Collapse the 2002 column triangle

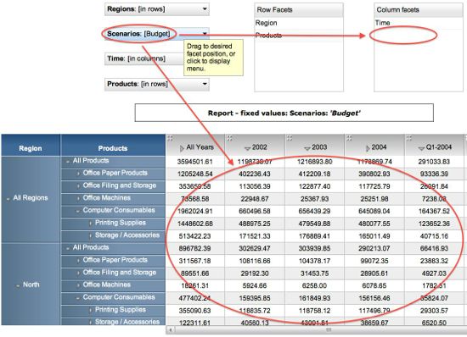(x=247, y=148)
